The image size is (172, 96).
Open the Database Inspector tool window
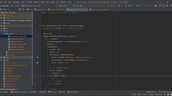[19, 92]
